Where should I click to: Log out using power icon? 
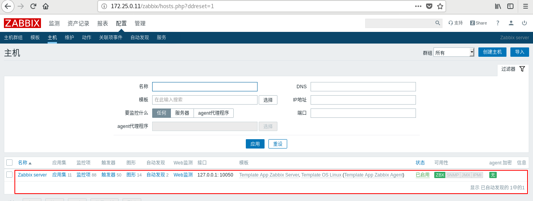[x=524, y=23]
